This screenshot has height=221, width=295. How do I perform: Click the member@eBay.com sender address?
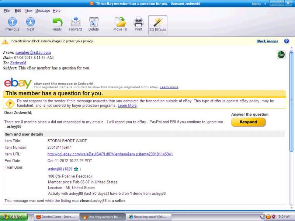coord(33,53)
